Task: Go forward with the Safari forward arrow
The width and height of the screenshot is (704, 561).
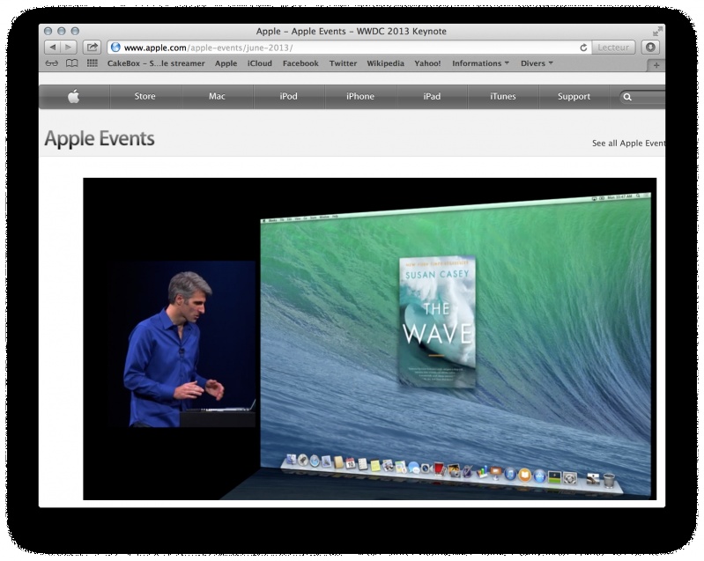Action: point(69,48)
